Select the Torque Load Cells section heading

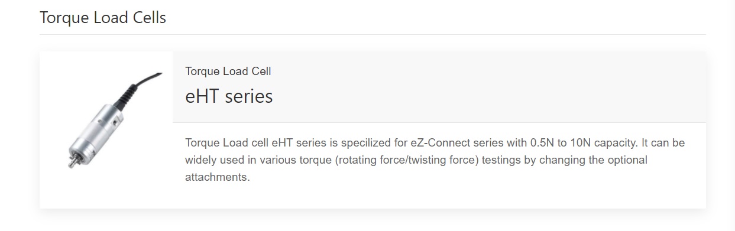click(103, 18)
